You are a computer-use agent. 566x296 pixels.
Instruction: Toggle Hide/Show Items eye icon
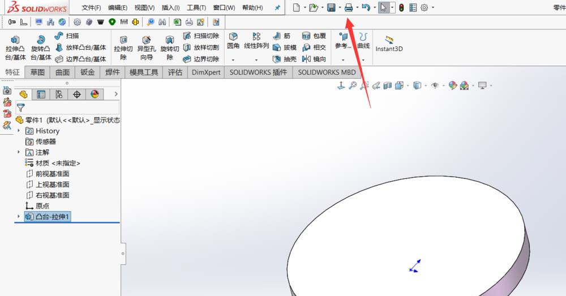tap(435, 85)
